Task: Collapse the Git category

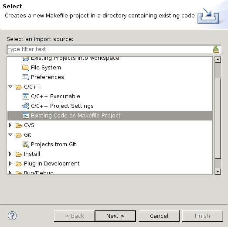Action: click(10, 135)
